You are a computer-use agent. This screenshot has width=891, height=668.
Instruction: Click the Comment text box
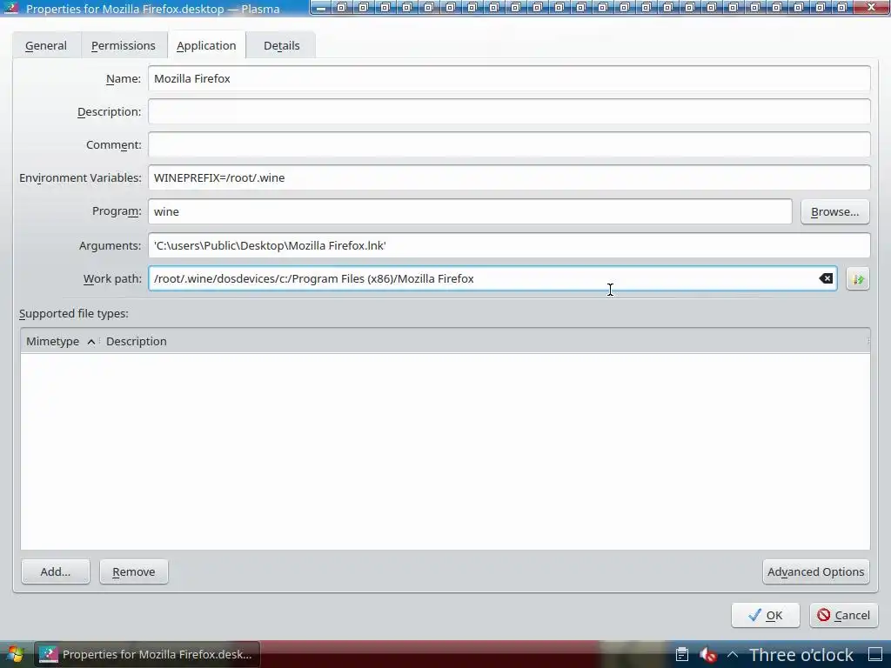tap(508, 145)
